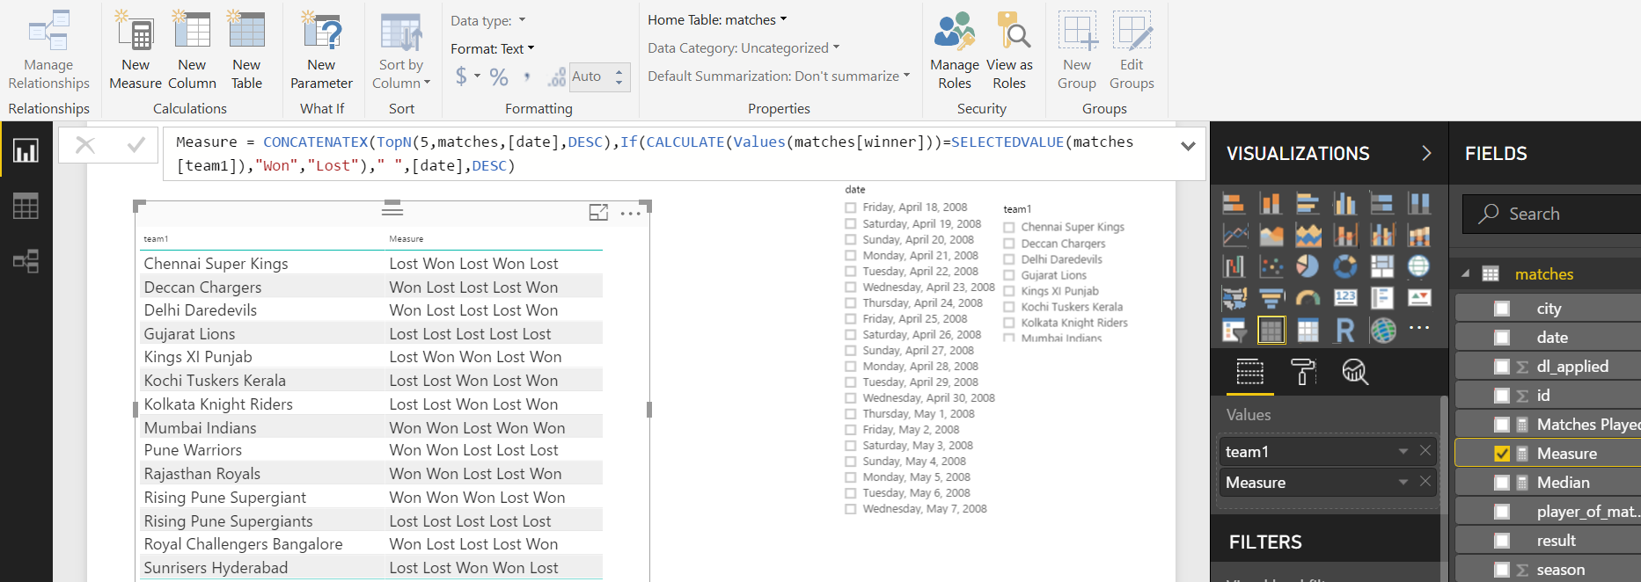Open the Data type dropdown

point(488,20)
